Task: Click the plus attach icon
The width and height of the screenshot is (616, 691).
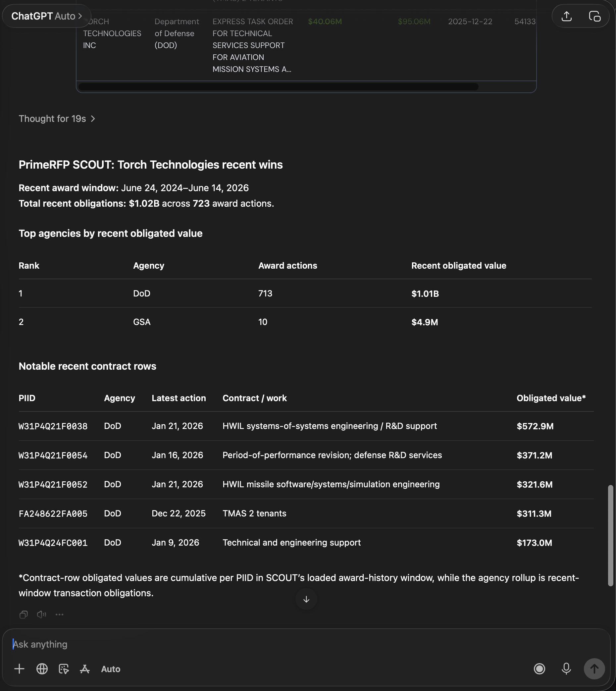Action: (x=19, y=669)
